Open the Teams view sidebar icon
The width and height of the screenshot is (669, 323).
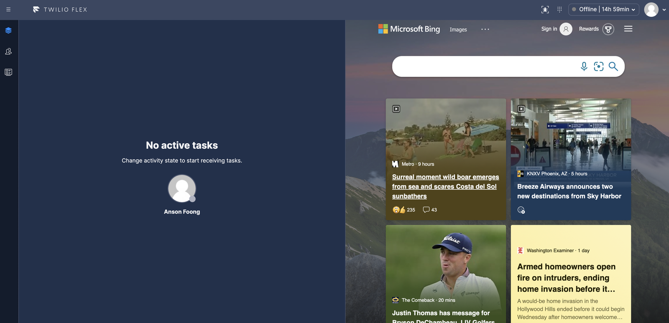8,51
